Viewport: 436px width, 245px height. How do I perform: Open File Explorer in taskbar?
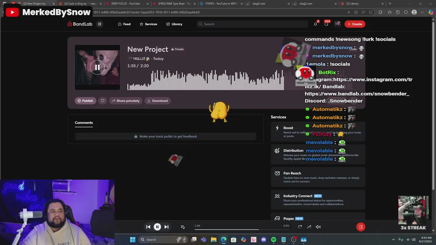[214, 240]
